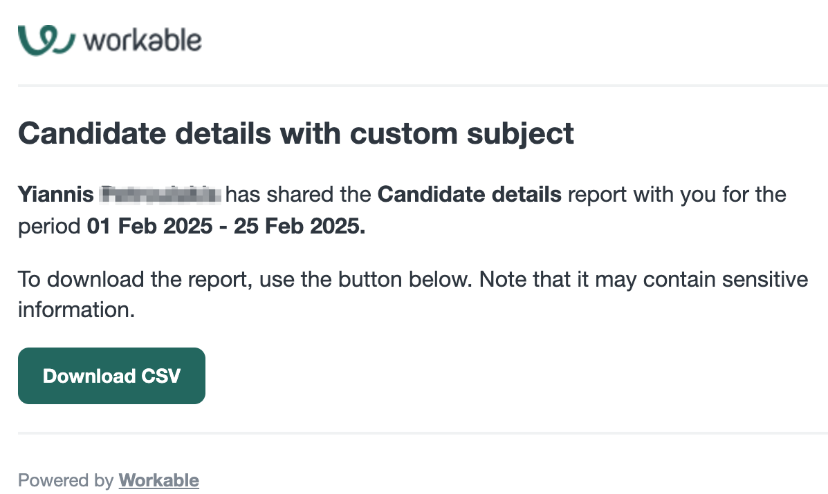Click the 'Candidate details with custom subject' heading

[x=296, y=133]
